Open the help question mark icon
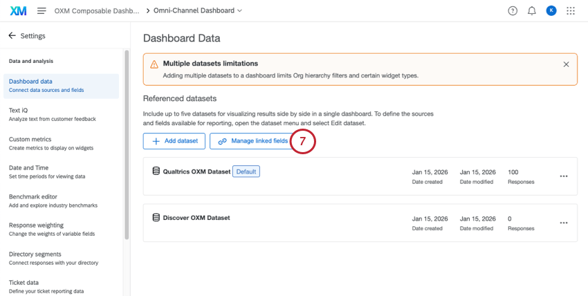 (513, 11)
